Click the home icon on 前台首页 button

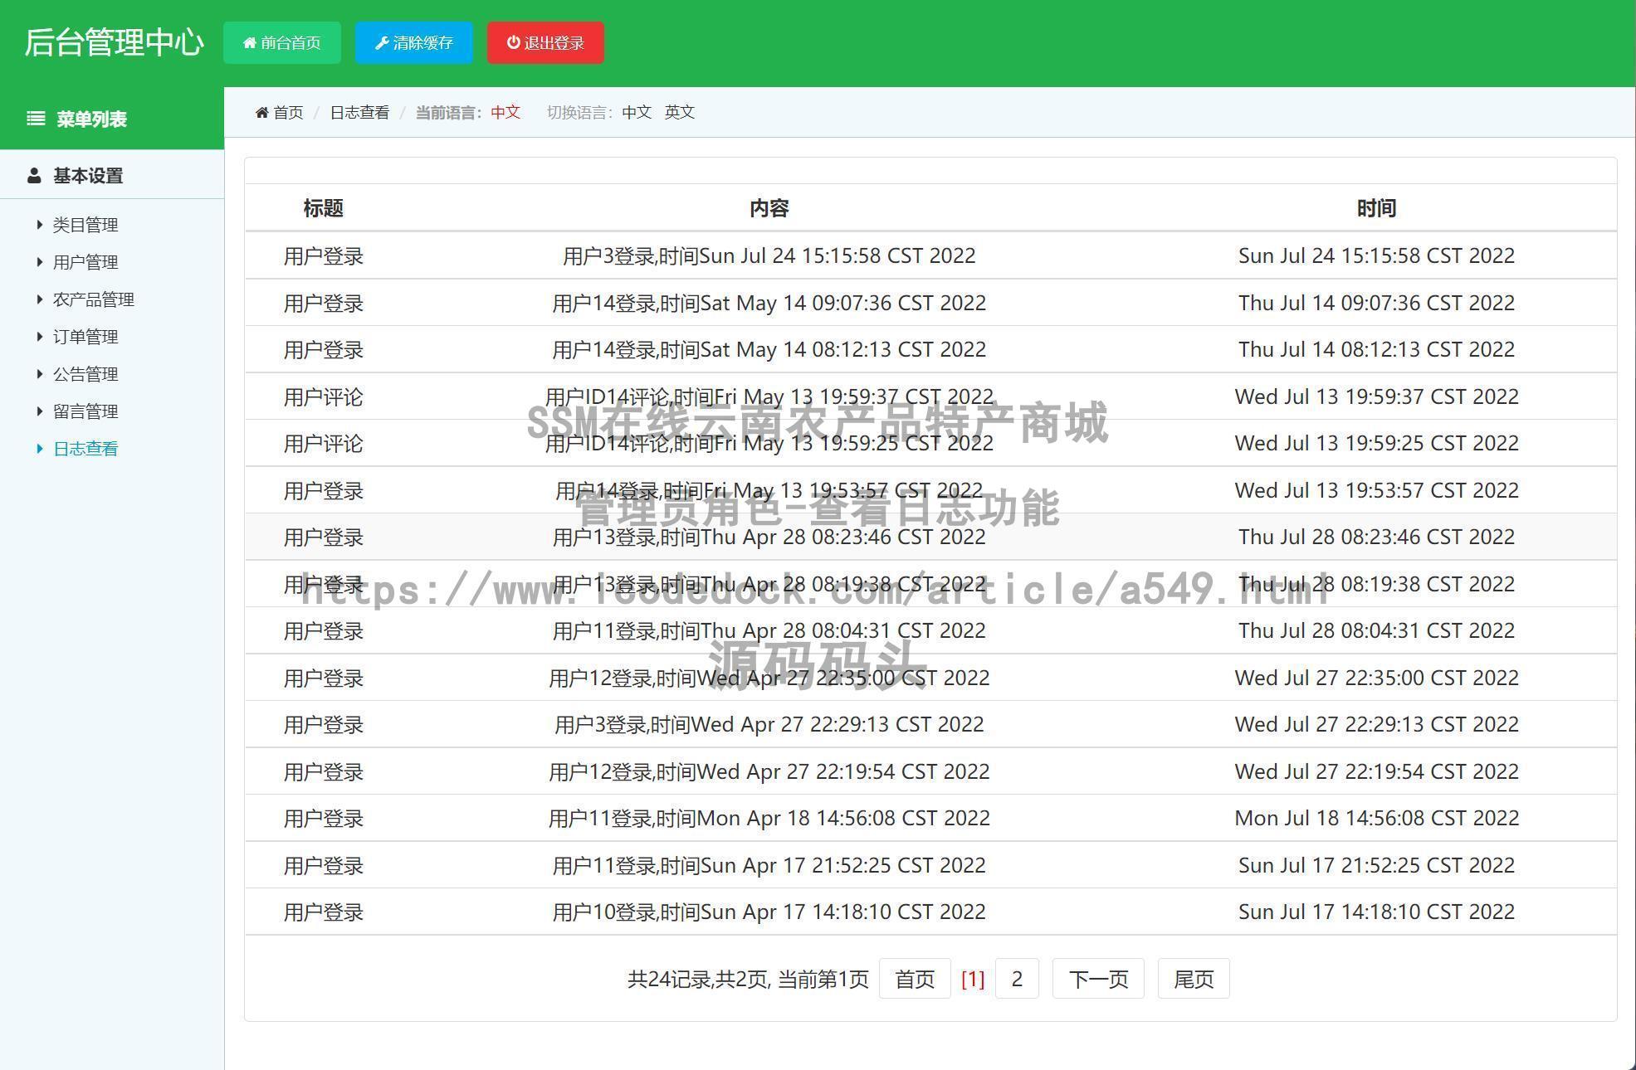coord(249,42)
